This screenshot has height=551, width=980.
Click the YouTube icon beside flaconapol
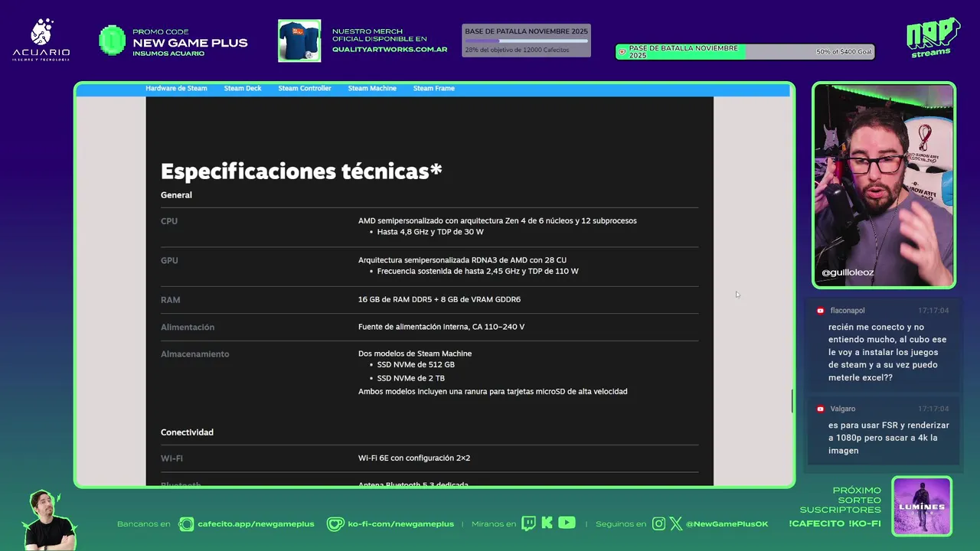821,311
